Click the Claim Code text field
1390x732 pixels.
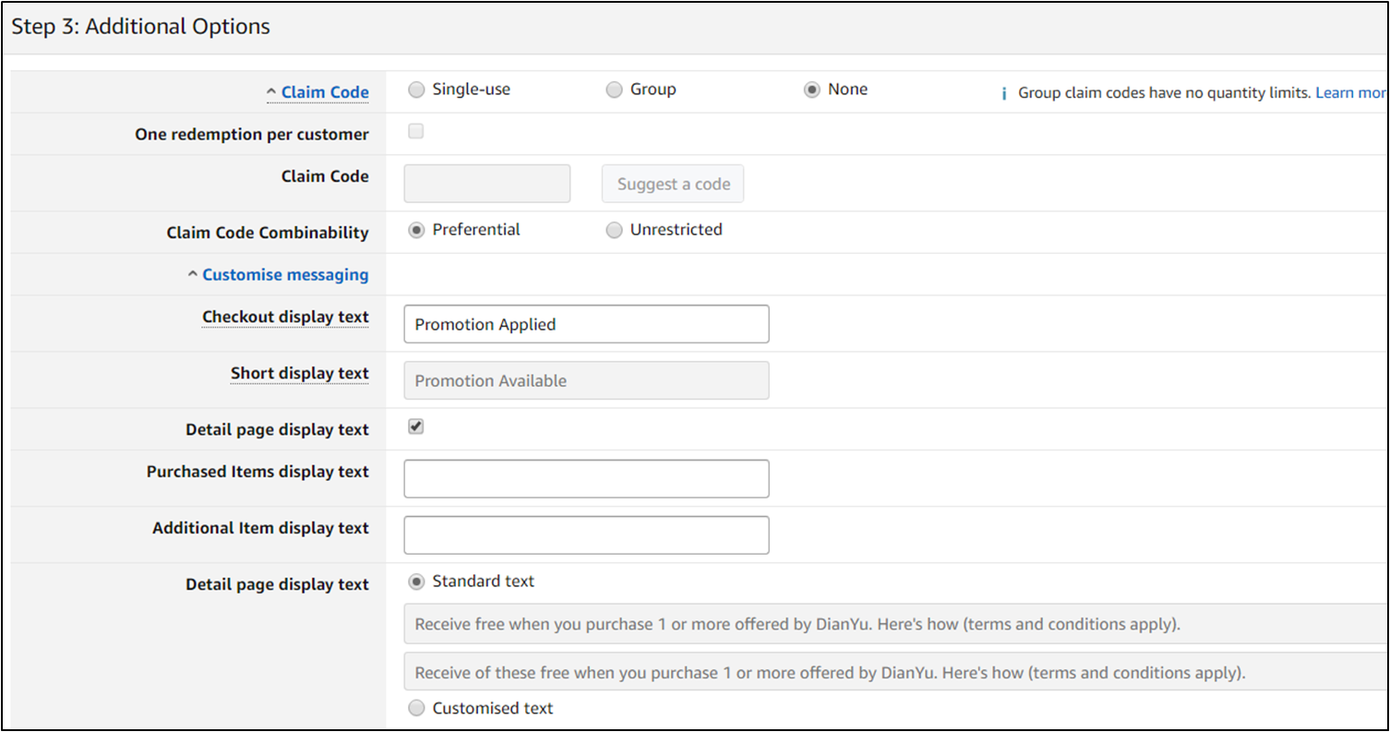(487, 184)
